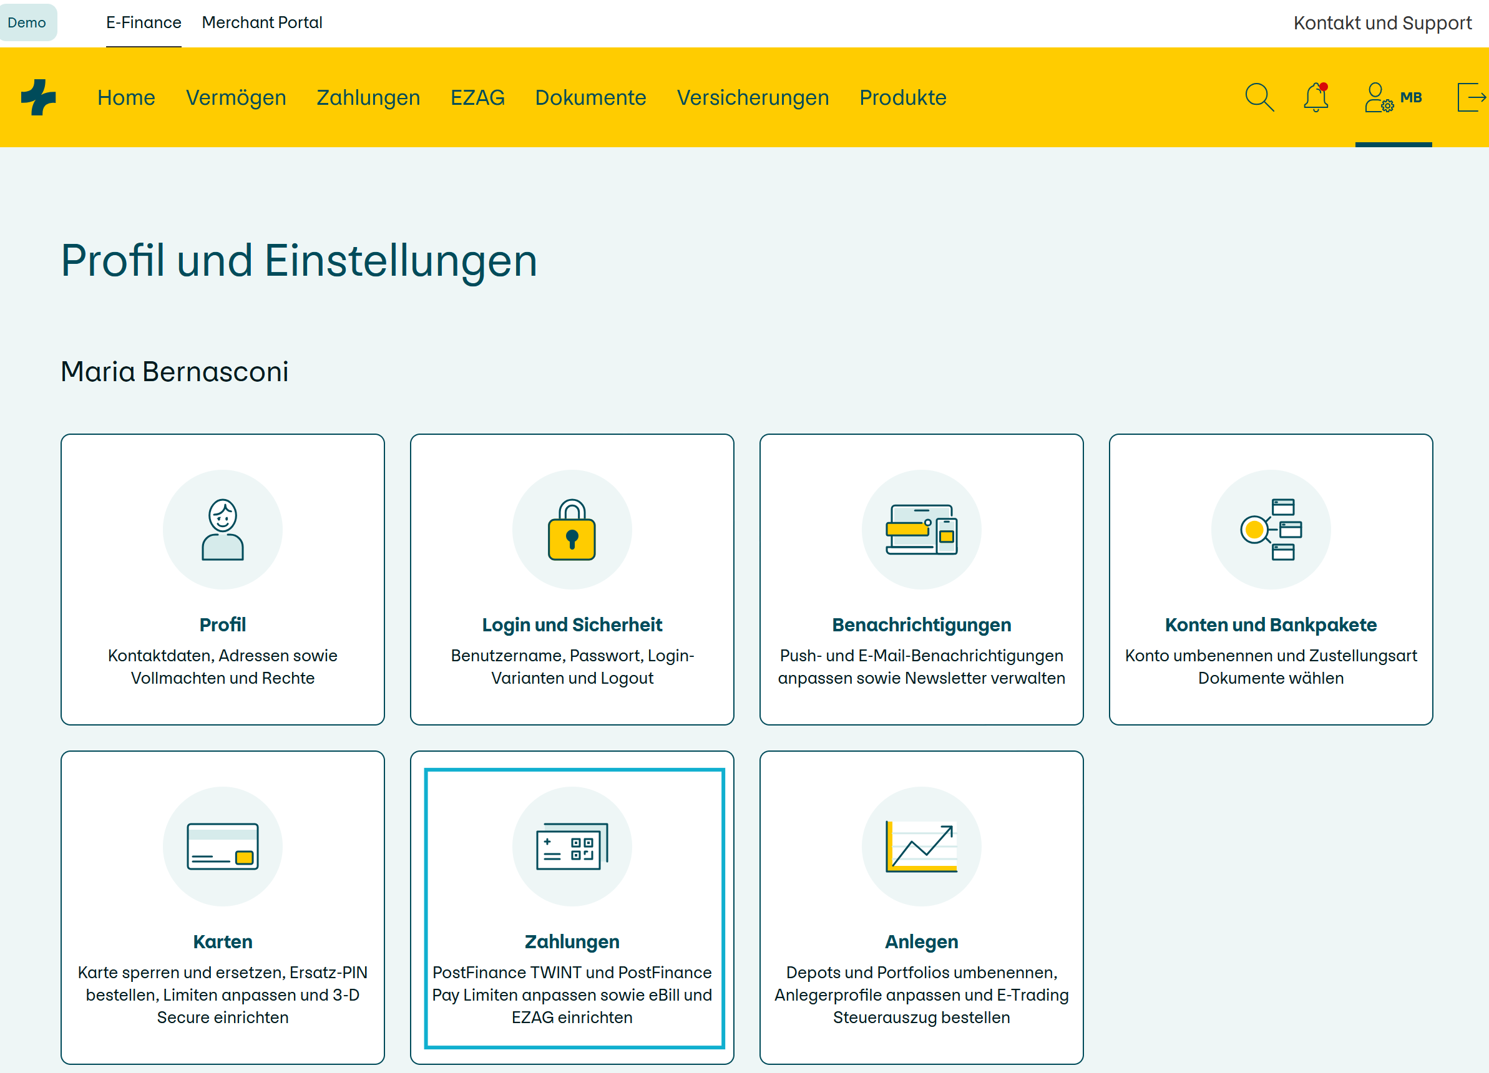Viewport: 1489px width, 1073px height.
Task: Go to Home in main navigation
Action: click(x=126, y=97)
